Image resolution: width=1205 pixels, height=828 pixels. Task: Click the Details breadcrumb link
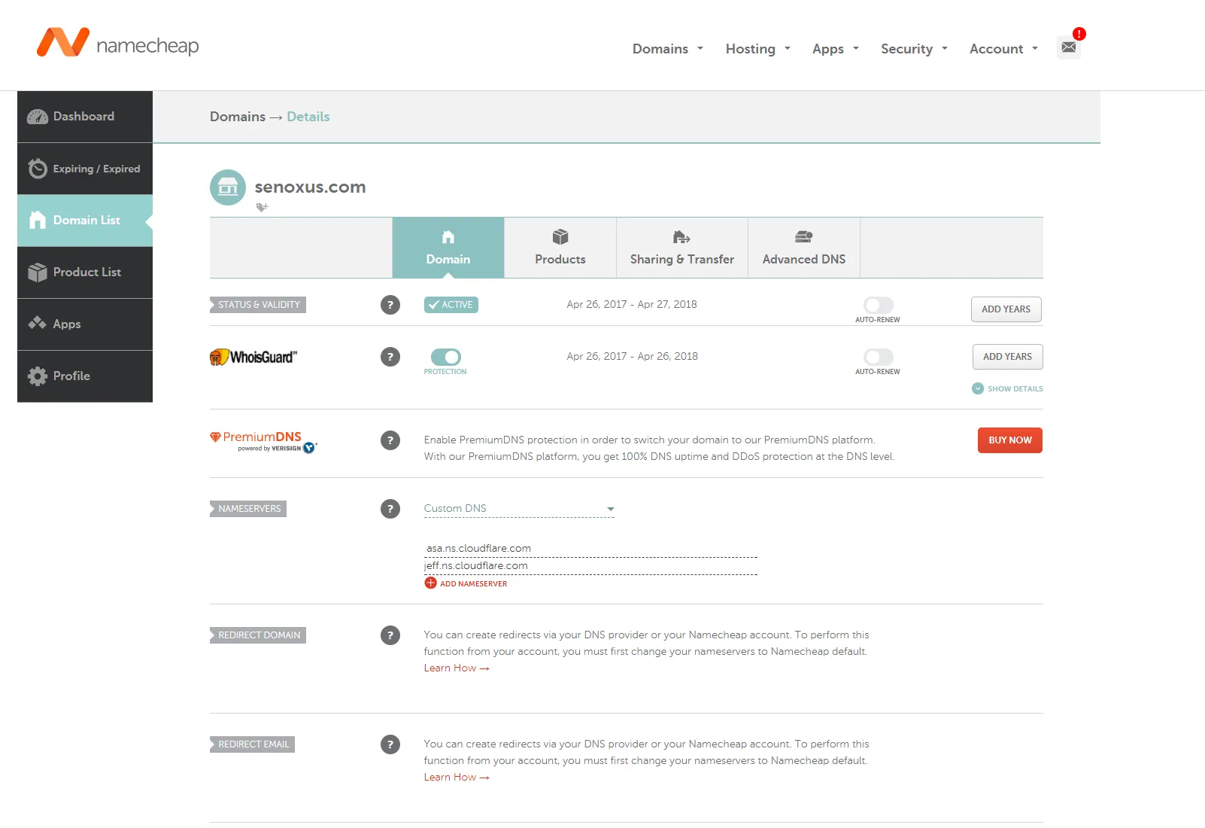[x=308, y=117]
